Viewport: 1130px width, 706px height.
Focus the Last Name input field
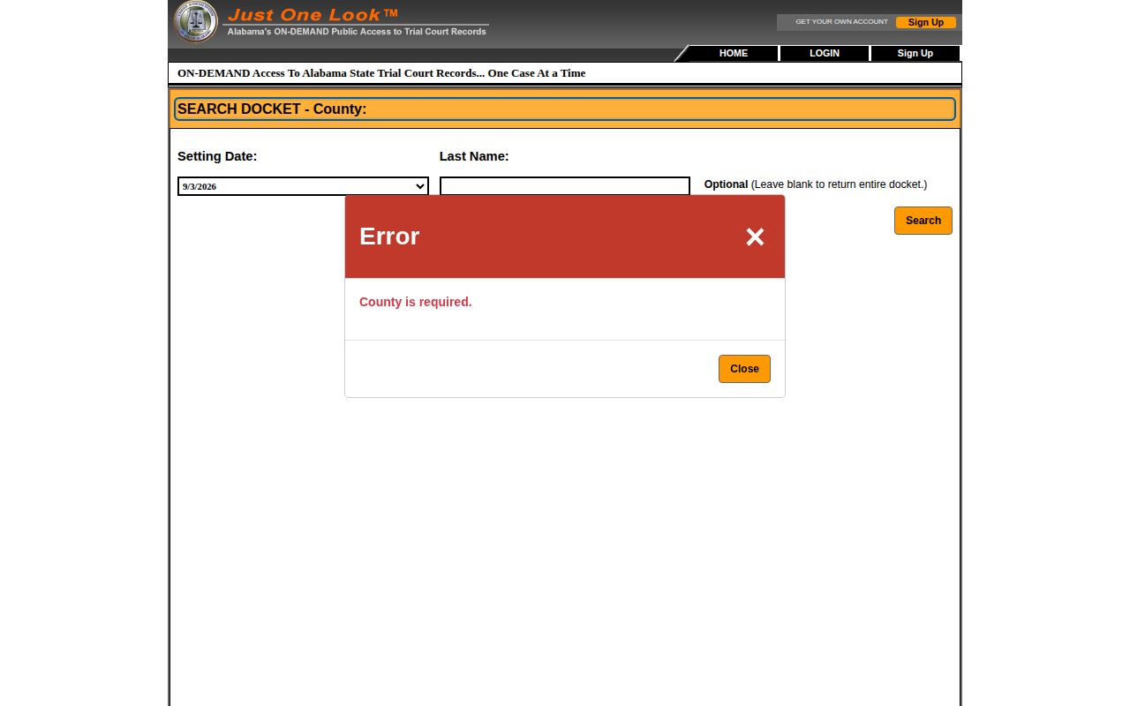pyautogui.click(x=565, y=186)
